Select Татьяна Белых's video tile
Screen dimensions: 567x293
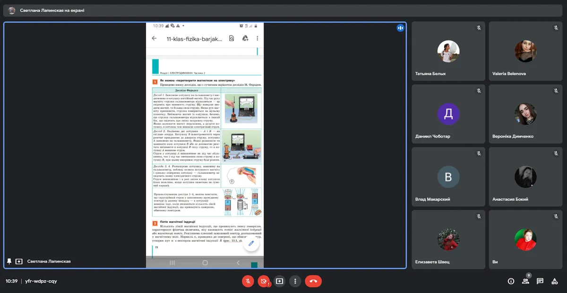(x=448, y=51)
